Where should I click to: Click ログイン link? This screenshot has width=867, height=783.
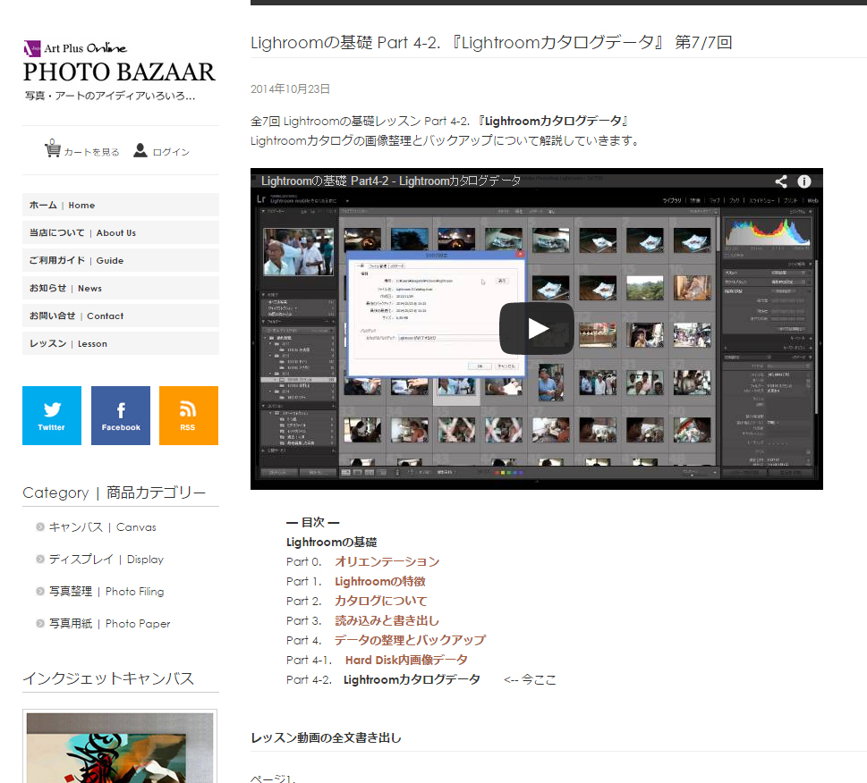171,152
